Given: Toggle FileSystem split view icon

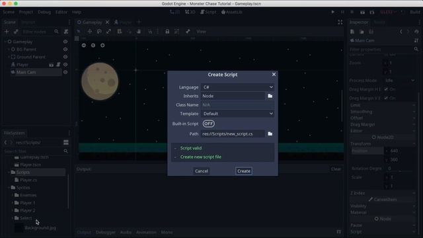Looking at the screenshot, I should pos(66,142).
